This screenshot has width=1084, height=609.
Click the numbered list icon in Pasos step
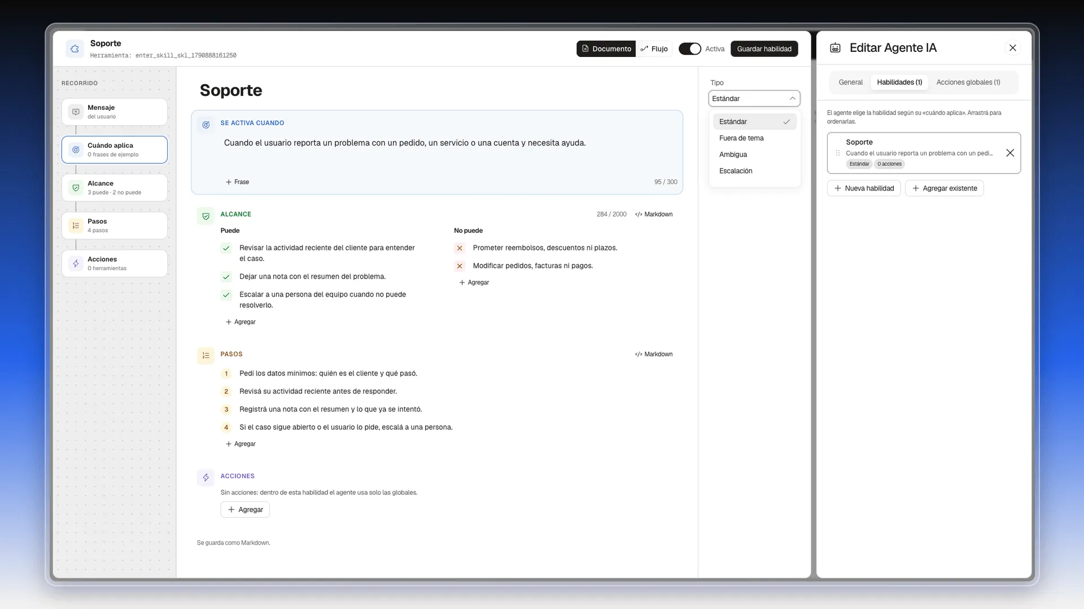coord(76,226)
